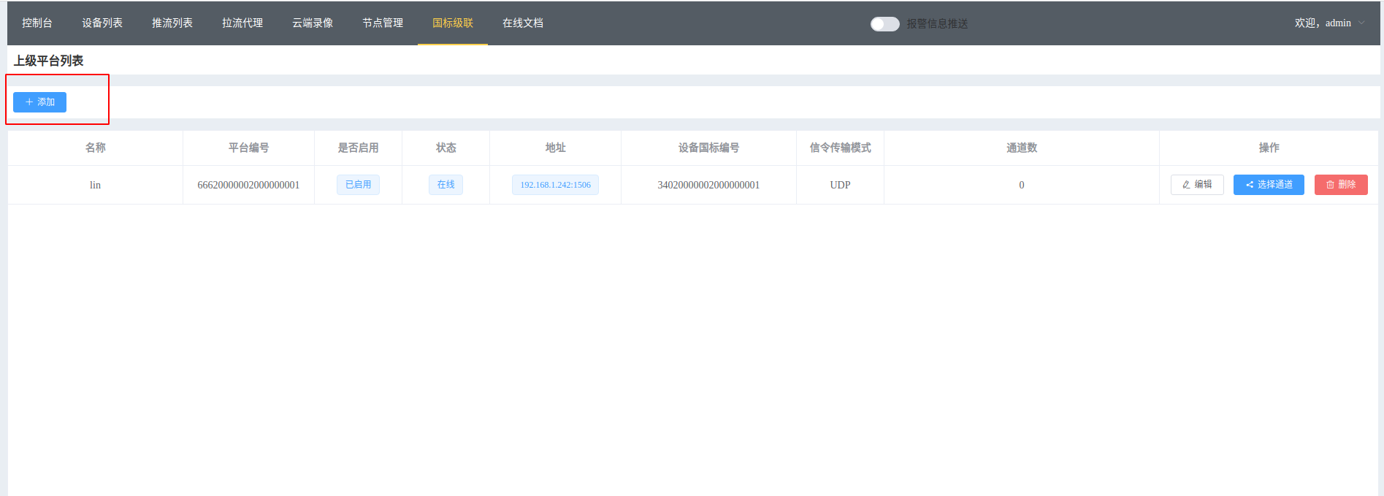The width and height of the screenshot is (1384, 496).
Task: Click the blue 添加 add button
Action: coord(40,102)
